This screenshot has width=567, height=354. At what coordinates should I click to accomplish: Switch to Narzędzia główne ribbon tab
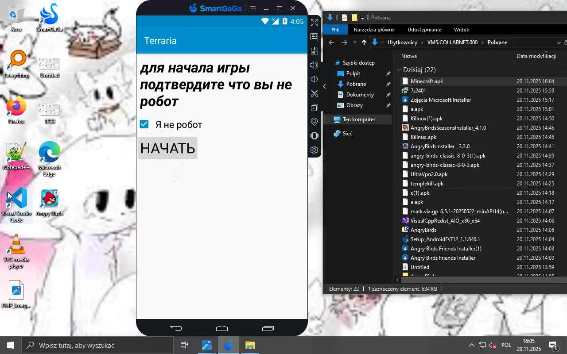tap(374, 30)
